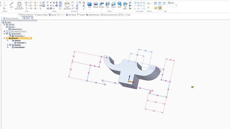
Task: Click the 76 dimension value
Action: click(x=145, y=51)
